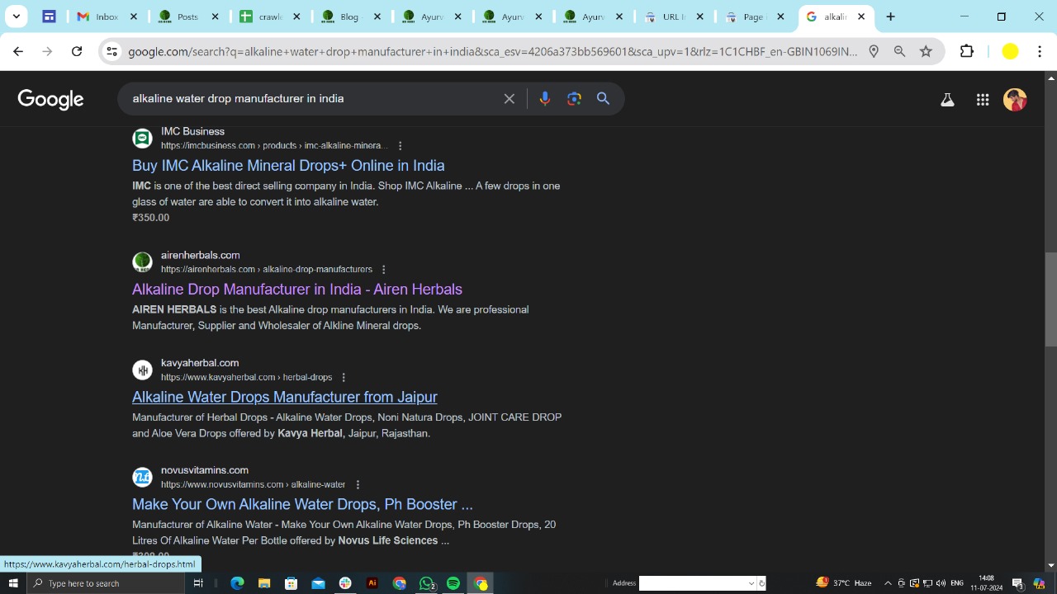Submit search with magnifier button
Image resolution: width=1057 pixels, height=594 pixels.
pos(604,98)
